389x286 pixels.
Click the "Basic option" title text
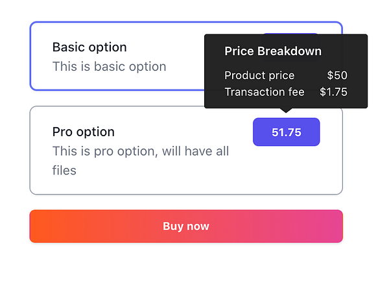click(x=89, y=47)
